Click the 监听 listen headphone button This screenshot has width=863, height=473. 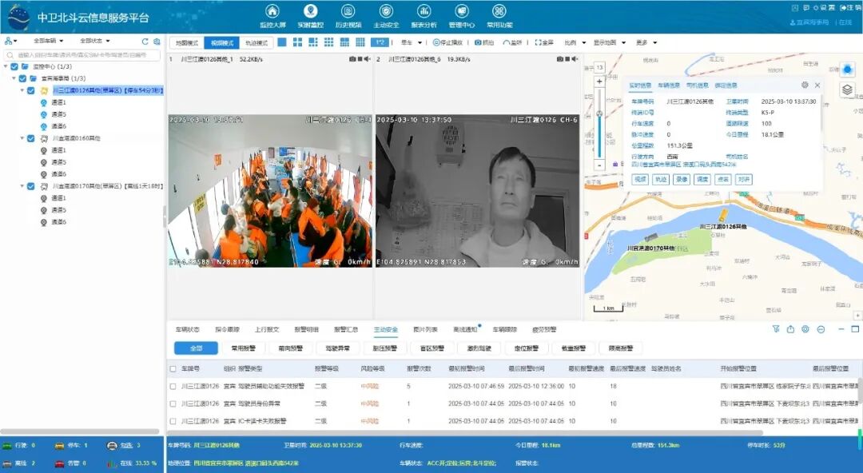512,42
